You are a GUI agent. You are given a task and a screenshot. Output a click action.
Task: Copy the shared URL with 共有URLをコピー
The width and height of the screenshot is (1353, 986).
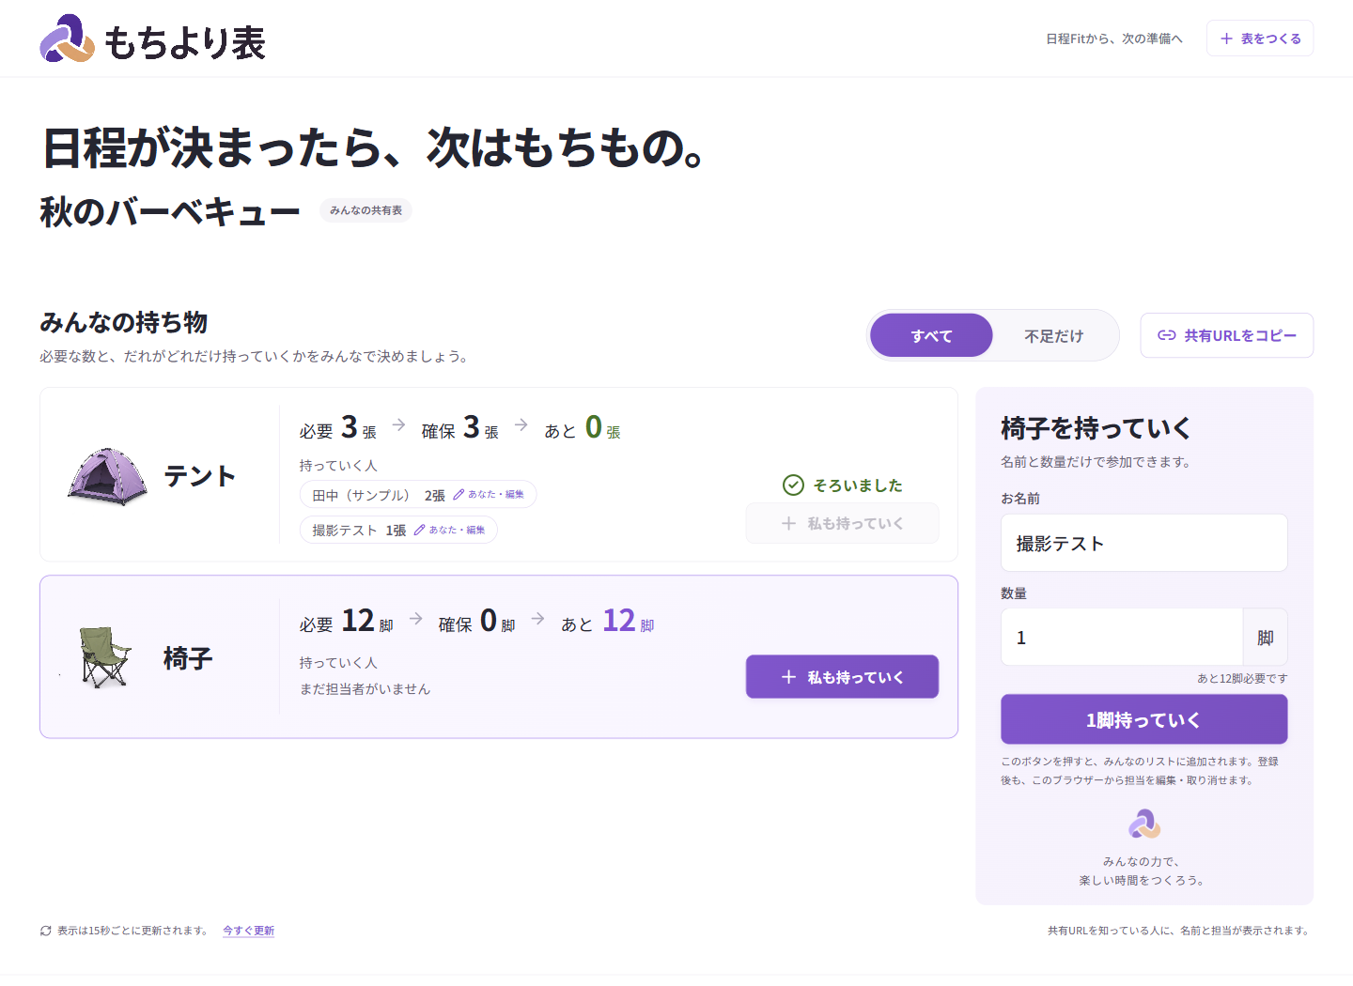[1226, 335]
